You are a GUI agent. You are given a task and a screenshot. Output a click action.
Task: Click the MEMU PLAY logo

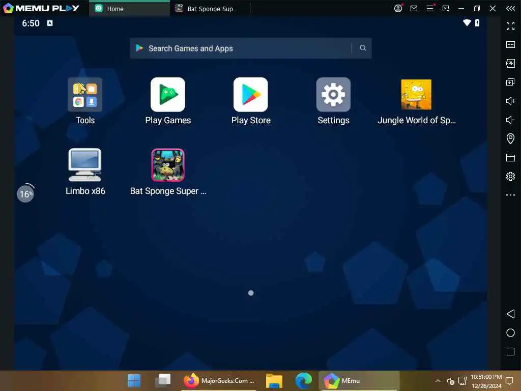pyautogui.click(x=41, y=8)
